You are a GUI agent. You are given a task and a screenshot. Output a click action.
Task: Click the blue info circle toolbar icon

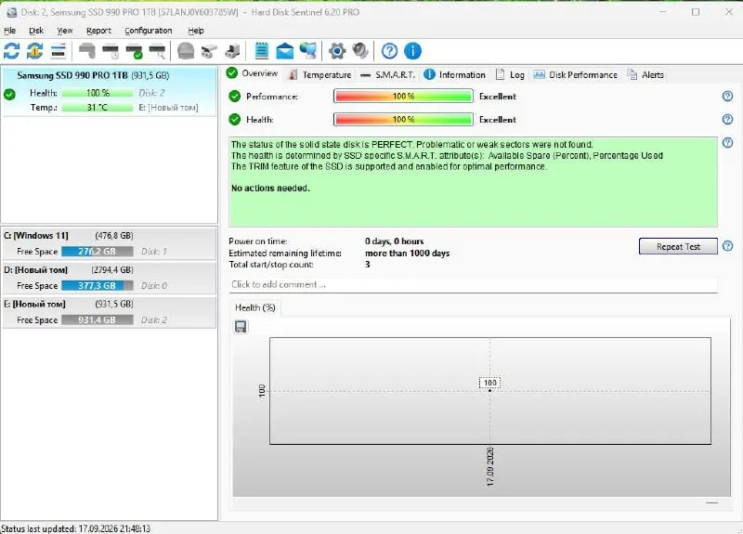point(412,51)
